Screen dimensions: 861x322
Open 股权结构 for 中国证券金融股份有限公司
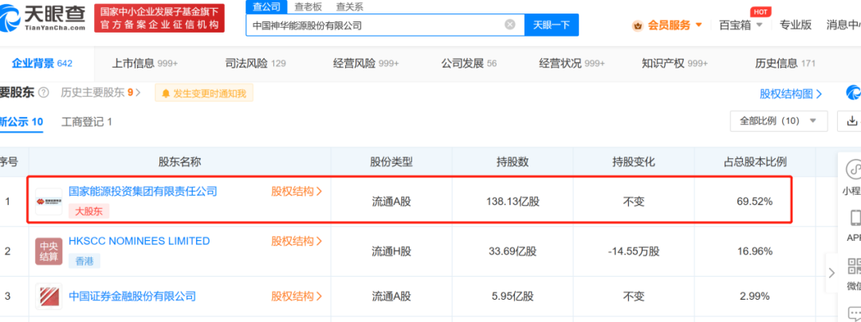297,297
